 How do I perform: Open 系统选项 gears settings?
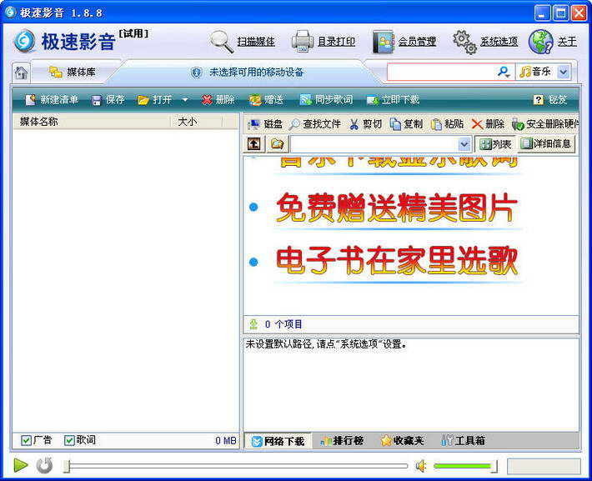[x=485, y=42]
